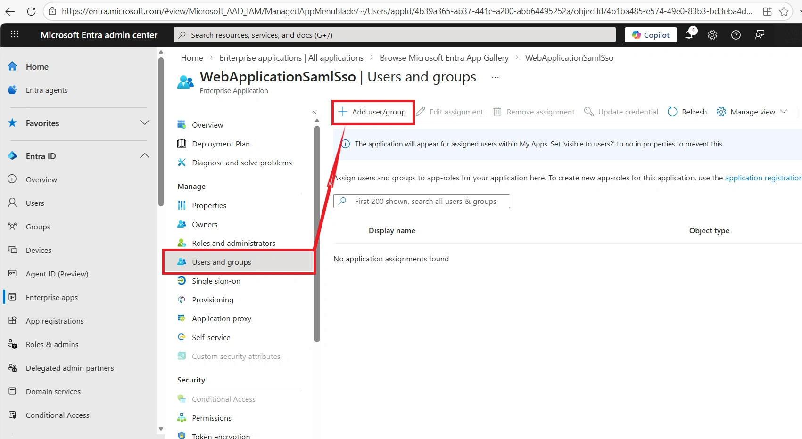Screen dimensions: 802x439
Task: Launch Copilot from the header
Action: [651, 35]
